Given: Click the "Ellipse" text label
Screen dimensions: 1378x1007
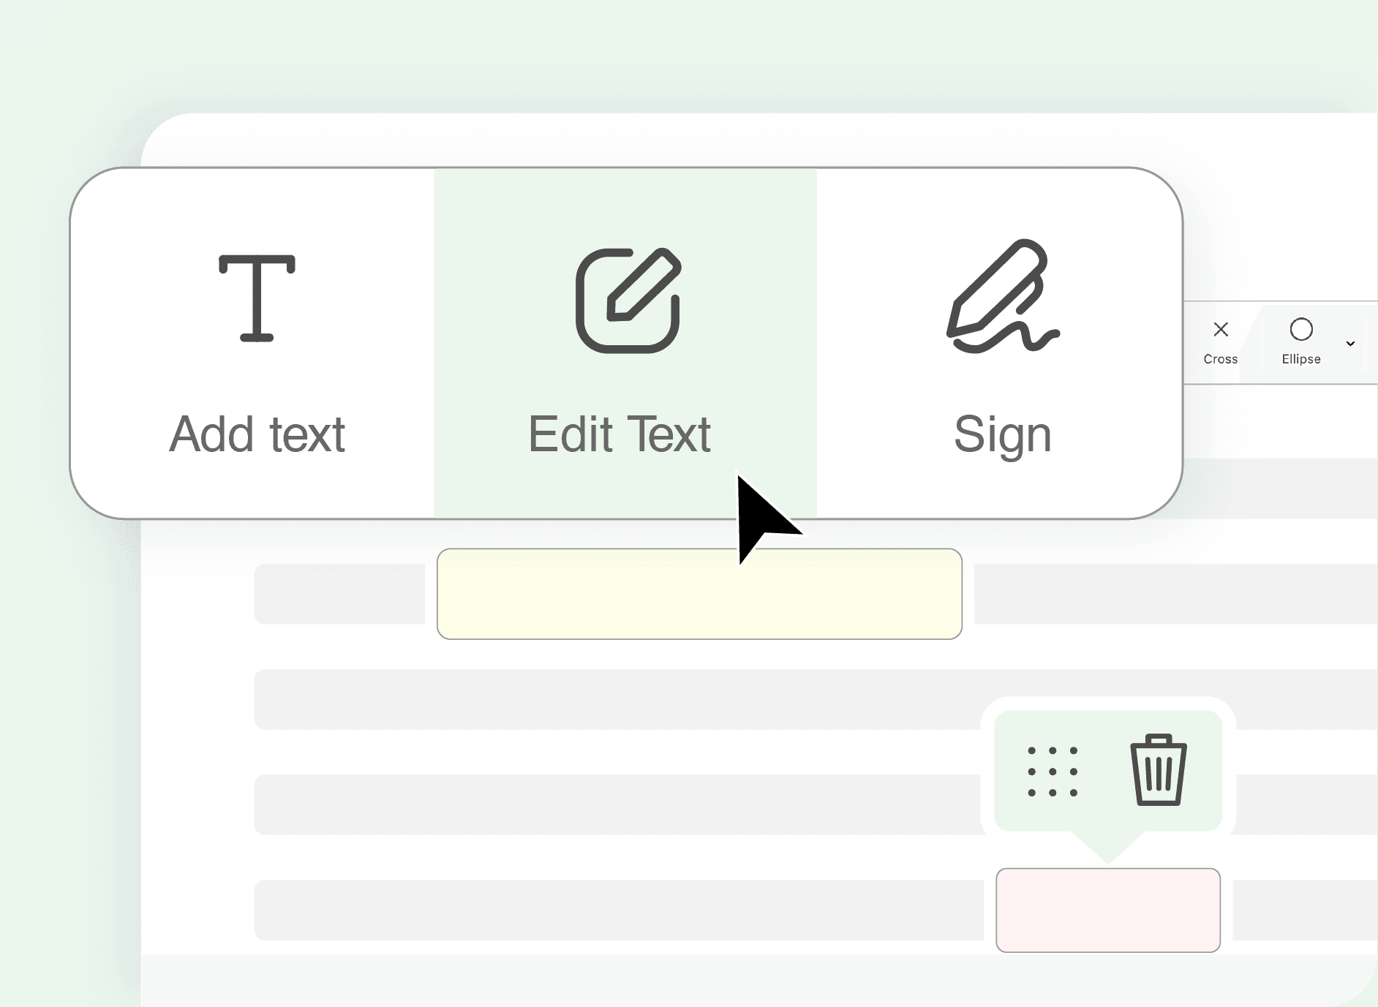Looking at the screenshot, I should click(1301, 359).
